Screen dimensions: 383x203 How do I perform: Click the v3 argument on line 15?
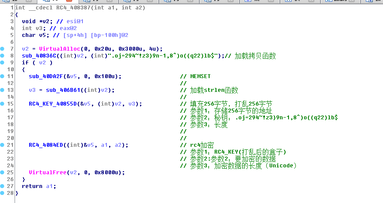click(132, 103)
